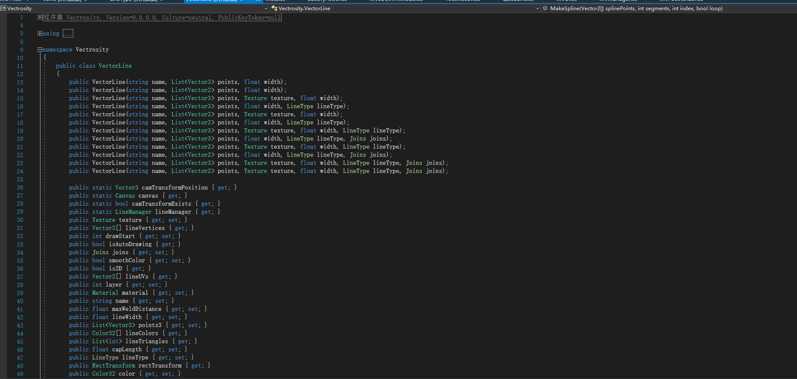This screenshot has height=379, width=797.
Task: Click 'camTransformPosition' property name
Action: (175, 187)
